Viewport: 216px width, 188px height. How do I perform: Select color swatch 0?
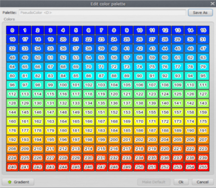click(12, 30)
